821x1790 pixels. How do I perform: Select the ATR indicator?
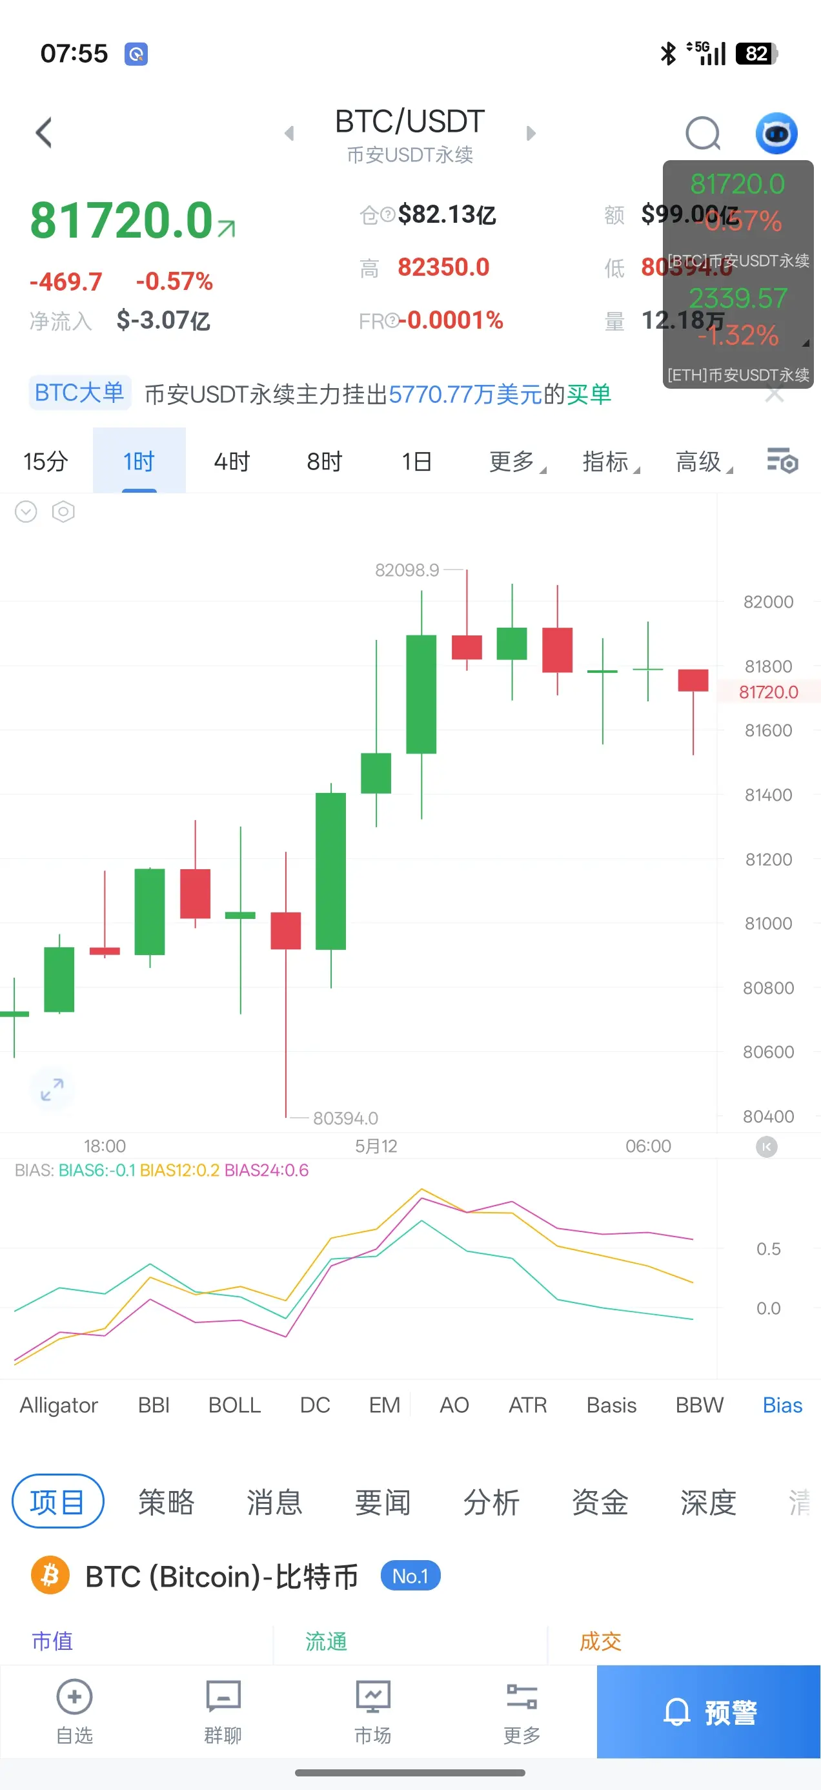click(528, 1405)
